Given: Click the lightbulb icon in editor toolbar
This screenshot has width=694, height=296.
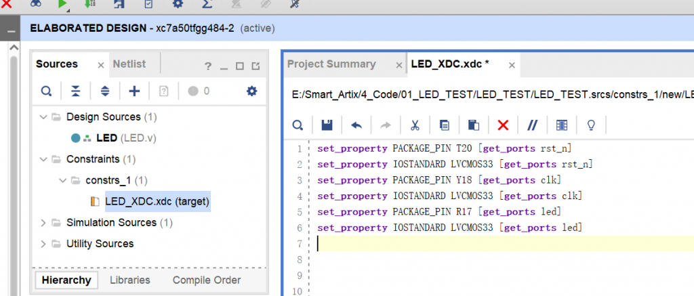Looking at the screenshot, I should click(x=590, y=125).
